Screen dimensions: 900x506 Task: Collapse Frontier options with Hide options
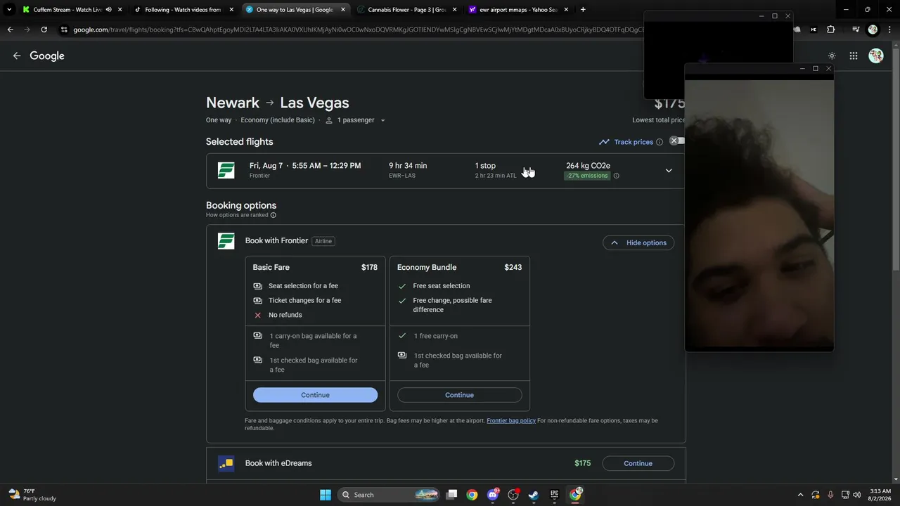tap(638, 242)
